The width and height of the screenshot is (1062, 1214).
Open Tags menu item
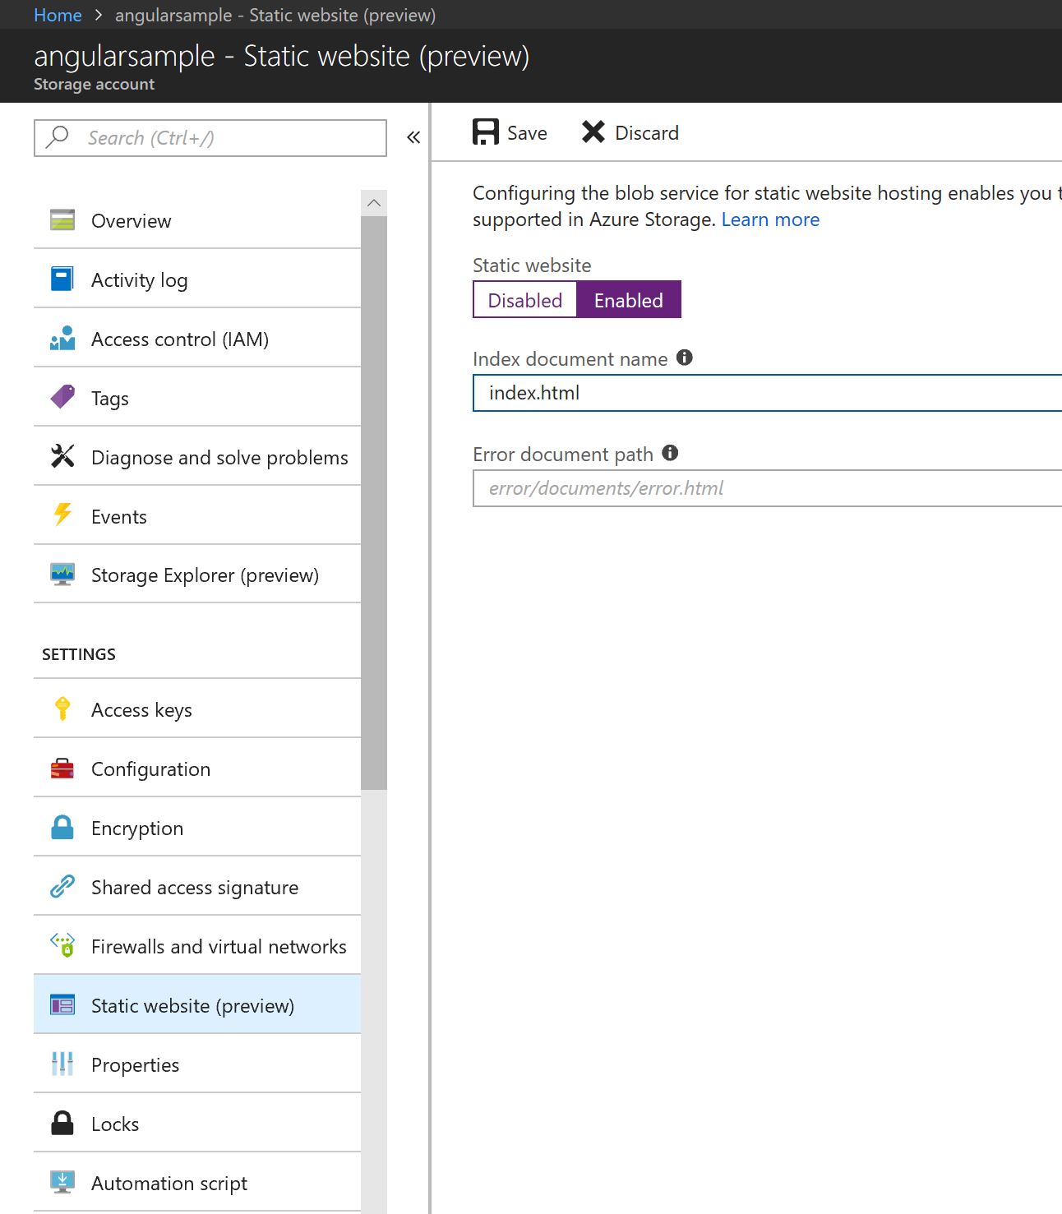[x=197, y=398]
